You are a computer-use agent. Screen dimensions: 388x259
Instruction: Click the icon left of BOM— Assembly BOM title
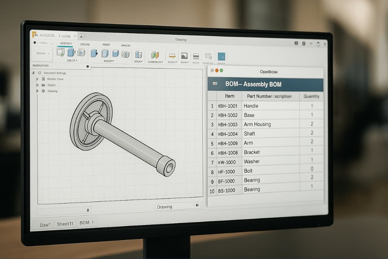215,84
